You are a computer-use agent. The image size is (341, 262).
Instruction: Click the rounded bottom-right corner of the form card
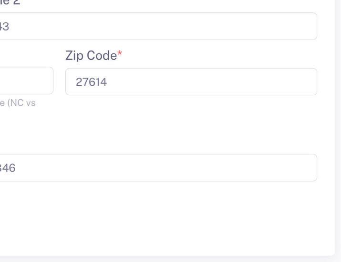coord(332,253)
